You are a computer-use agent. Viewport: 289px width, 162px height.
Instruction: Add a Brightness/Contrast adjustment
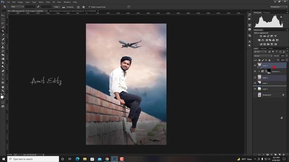tap(261, 36)
